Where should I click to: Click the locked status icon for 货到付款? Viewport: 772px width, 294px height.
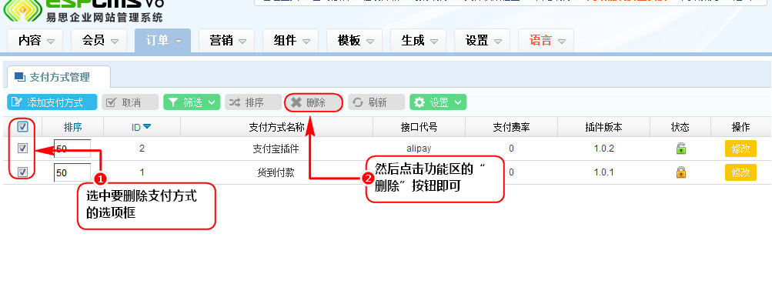click(681, 172)
